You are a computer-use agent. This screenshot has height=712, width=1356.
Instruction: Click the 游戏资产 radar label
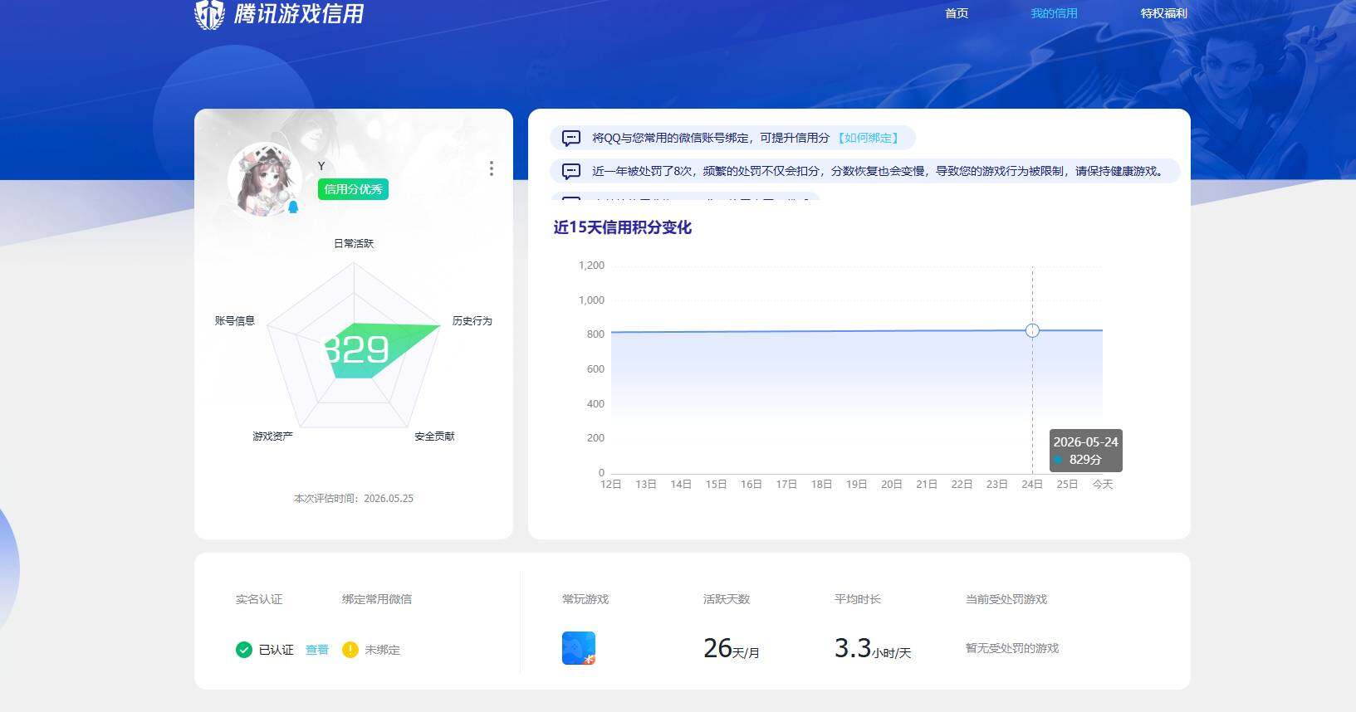tap(273, 436)
